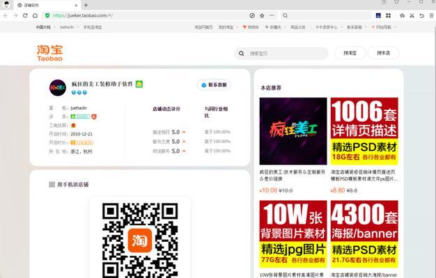Open the shop name 疯狂的美工装修助手软件

[102, 84]
